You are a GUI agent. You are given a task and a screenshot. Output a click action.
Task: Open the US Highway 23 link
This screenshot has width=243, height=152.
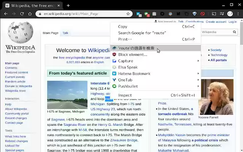pos(103,109)
